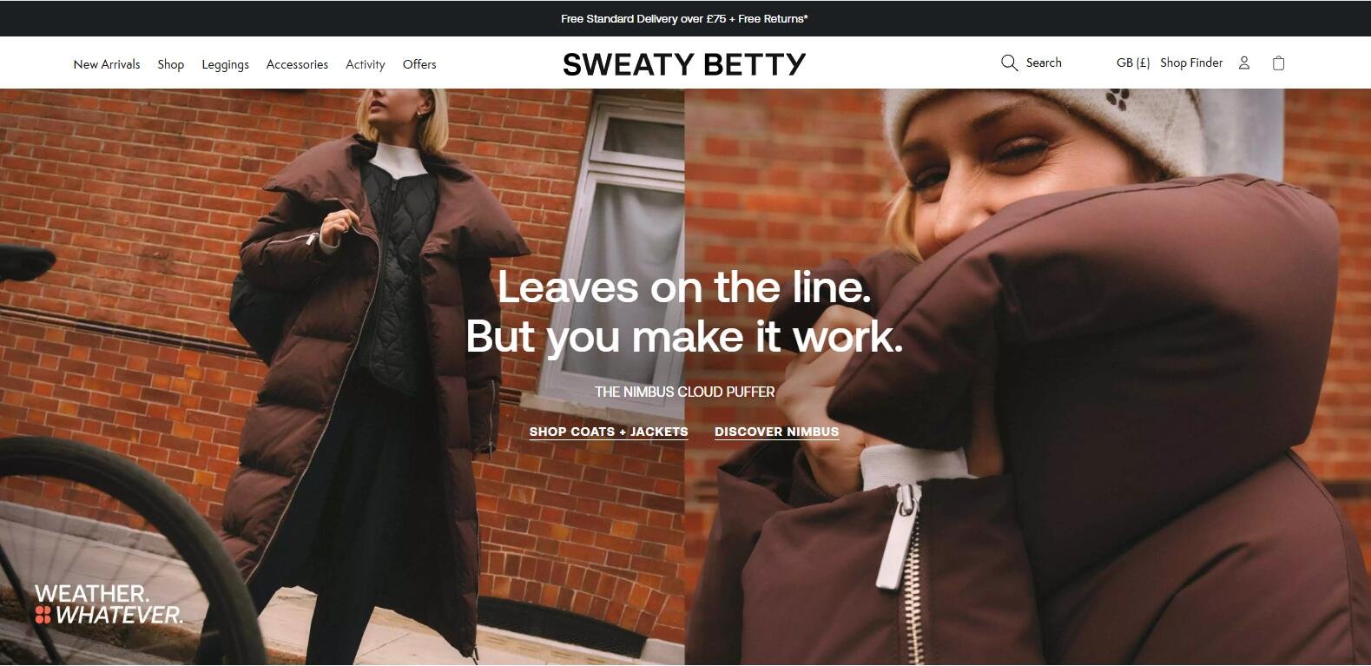Click the Discover Nimbus link
This screenshot has height=666, width=1371.
pyautogui.click(x=777, y=432)
